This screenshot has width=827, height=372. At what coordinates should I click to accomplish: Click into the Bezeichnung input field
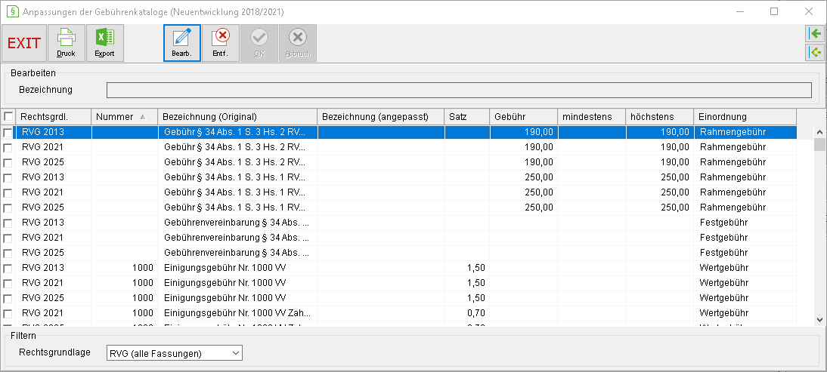tap(459, 90)
